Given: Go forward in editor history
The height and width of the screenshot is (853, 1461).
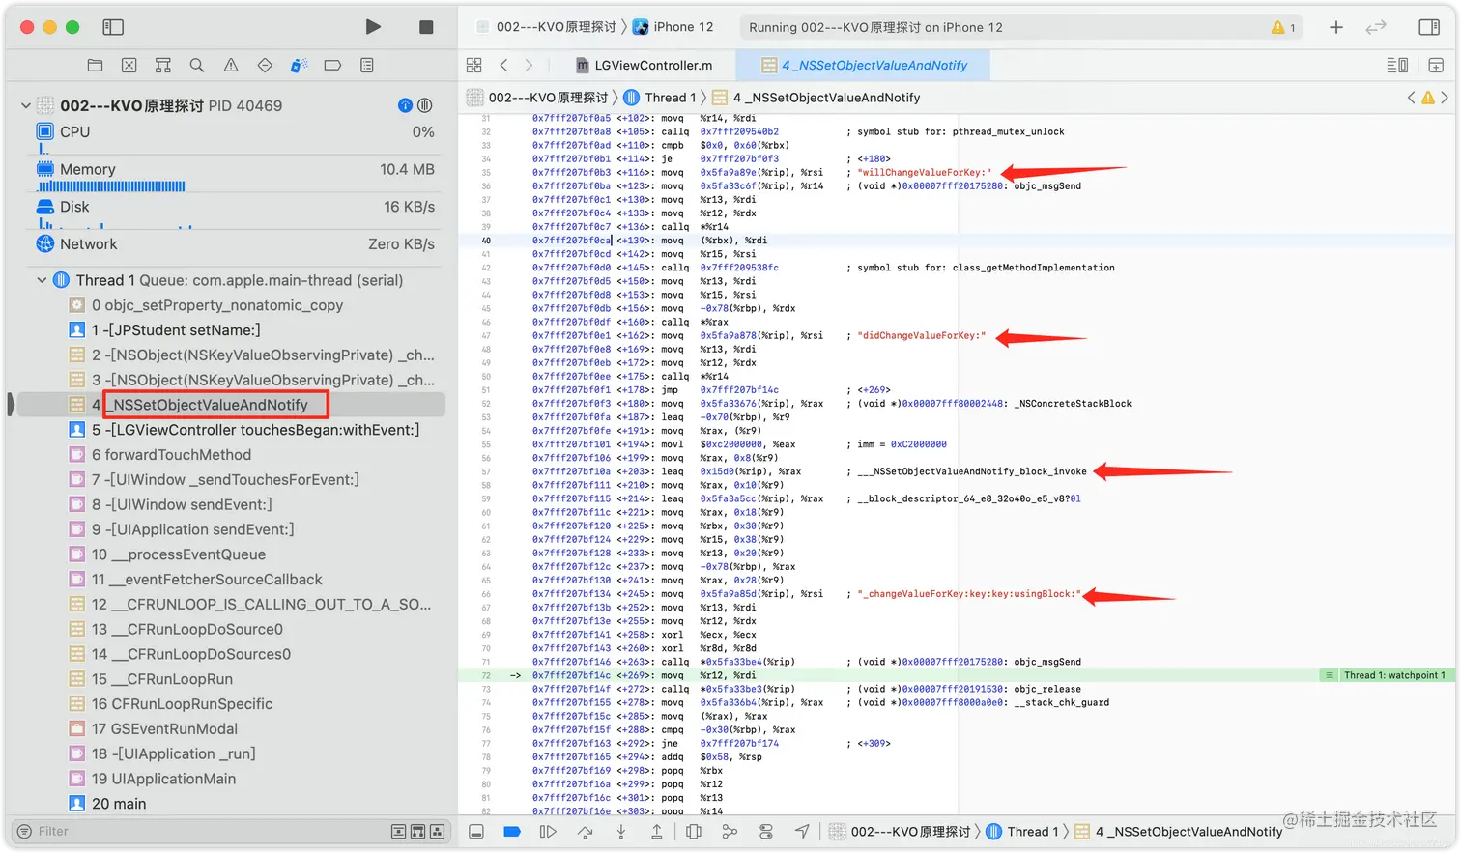Looking at the screenshot, I should click(529, 65).
